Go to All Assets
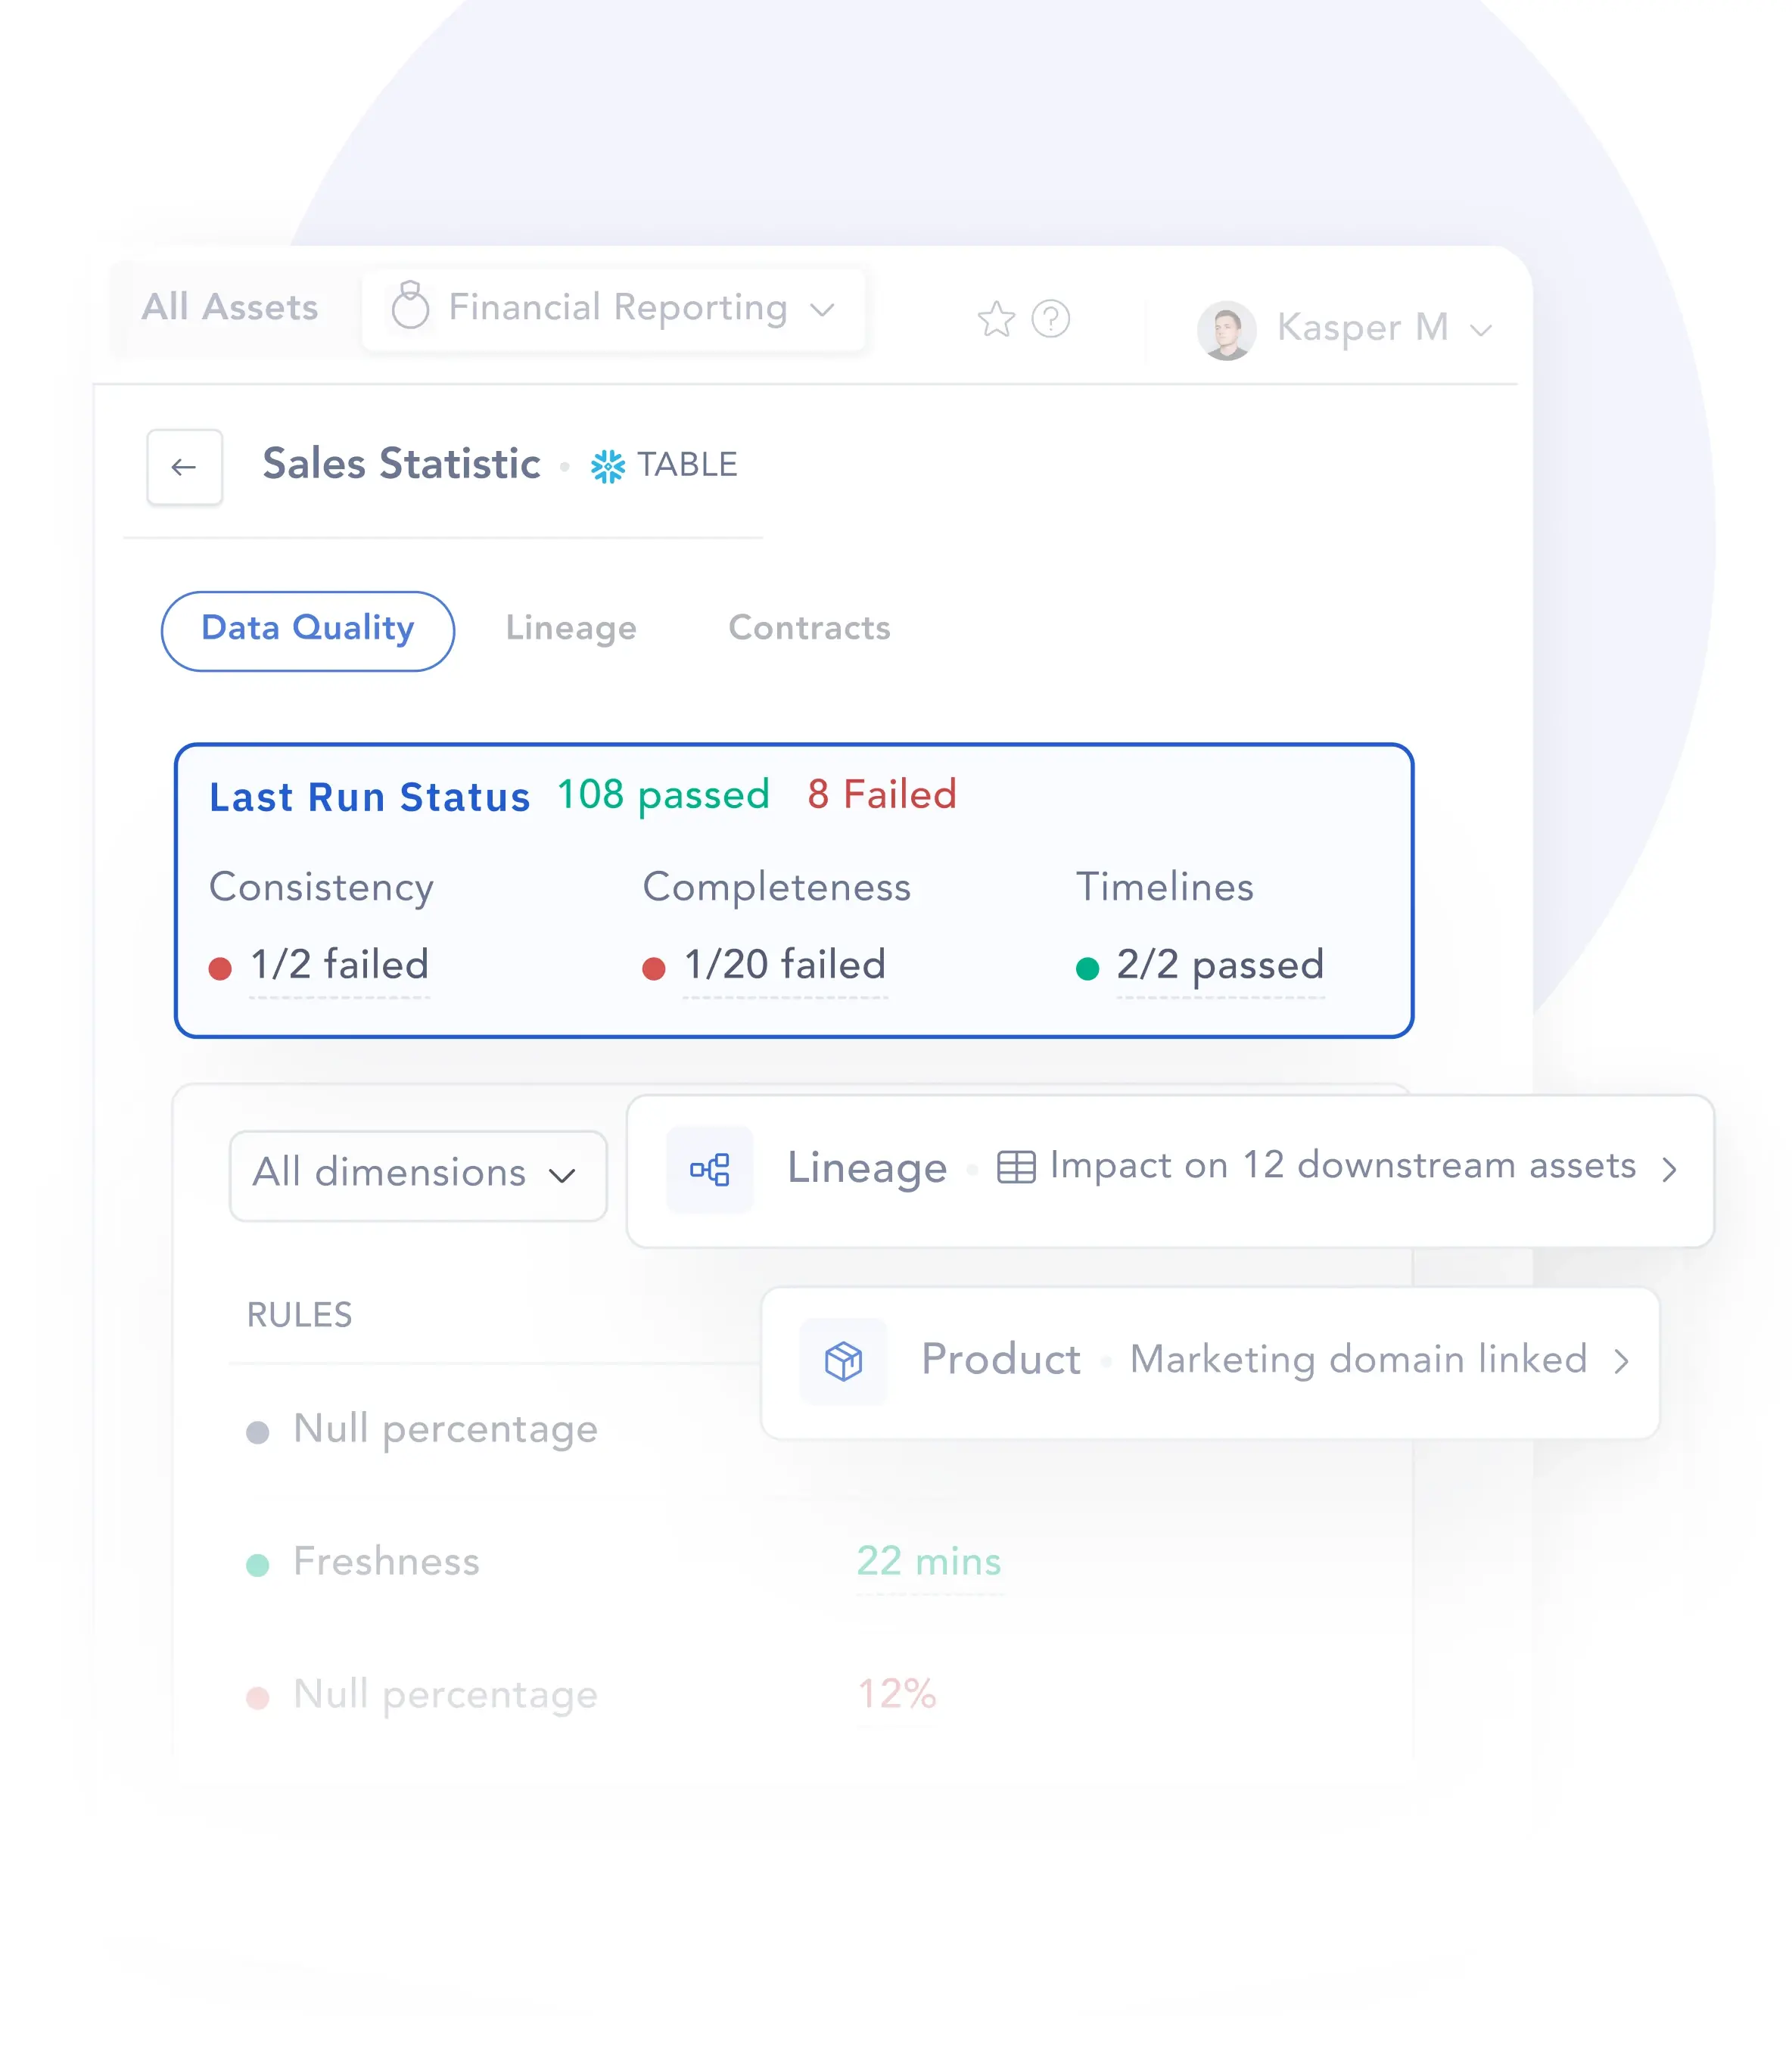The height and width of the screenshot is (2052, 1792). click(x=230, y=307)
